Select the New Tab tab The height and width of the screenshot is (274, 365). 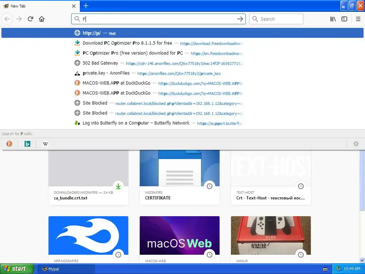click(x=40, y=6)
